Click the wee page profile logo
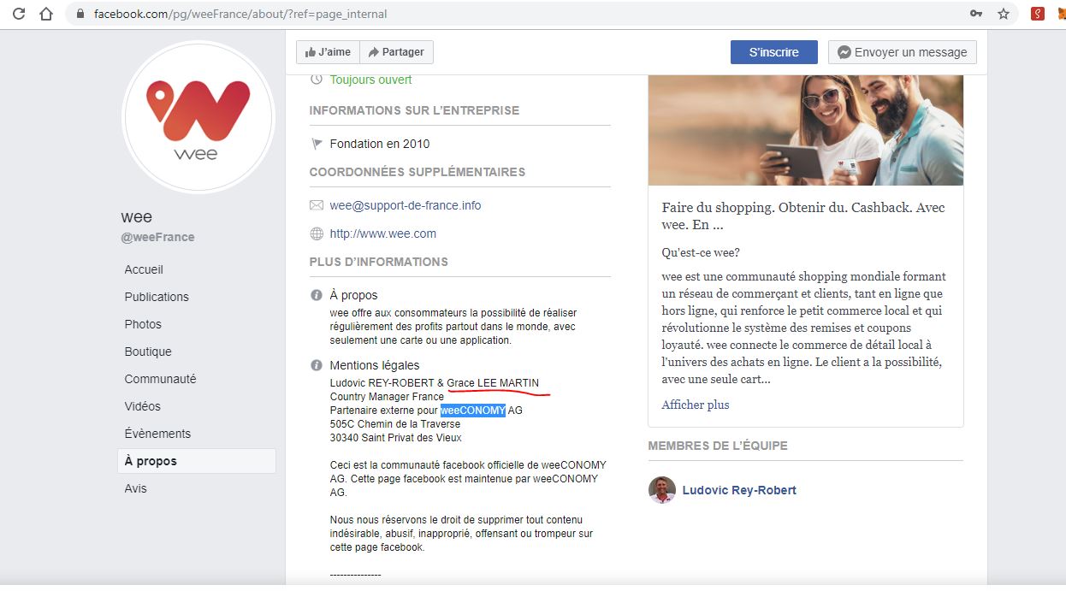1066x591 pixels. [x=198, y=118]
